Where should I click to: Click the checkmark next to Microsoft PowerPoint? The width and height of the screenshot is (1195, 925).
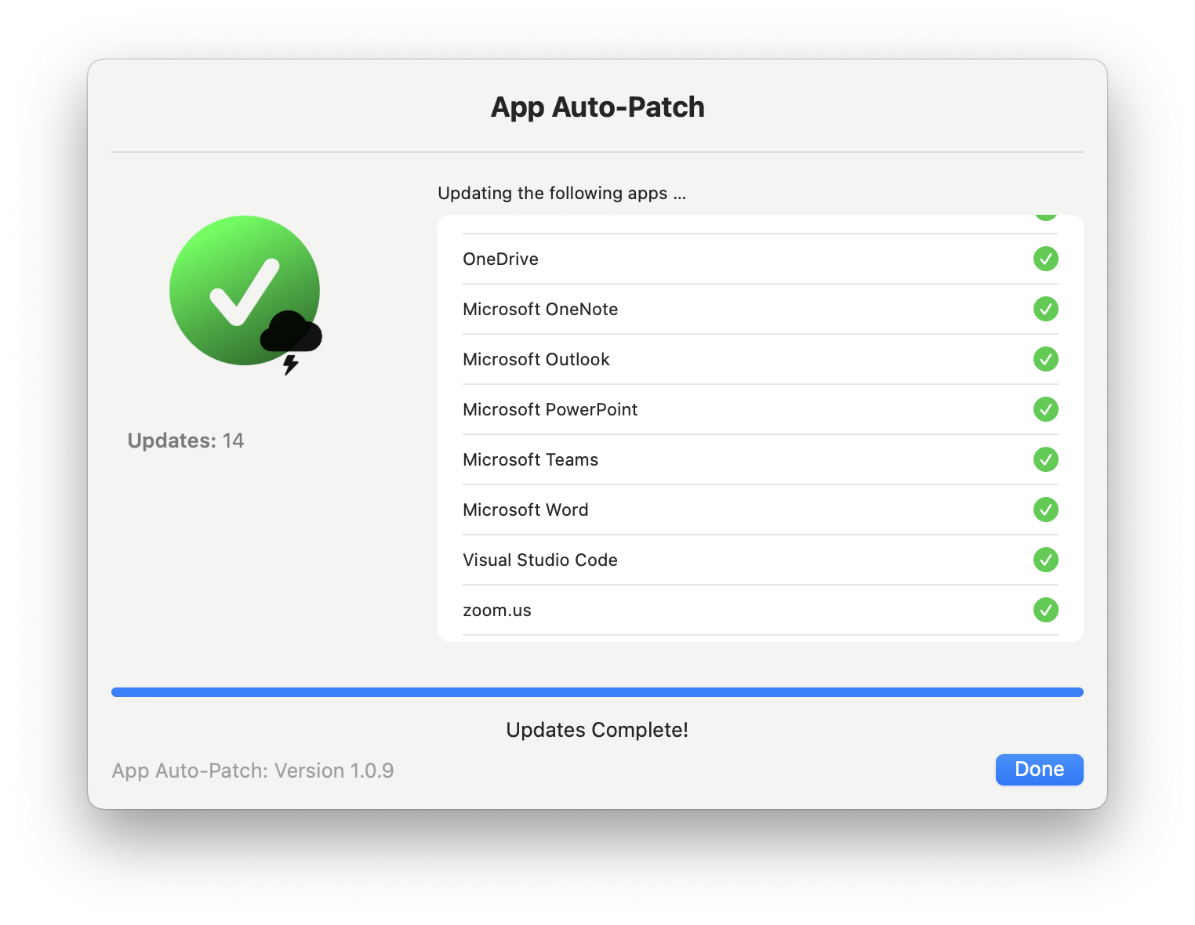pos(1045,409)
